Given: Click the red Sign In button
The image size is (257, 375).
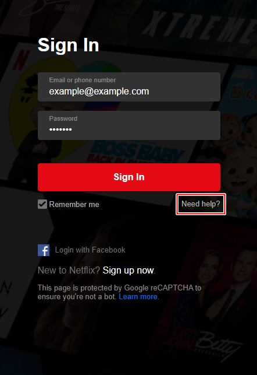Looking at the screenshot, I should point(129,177).
